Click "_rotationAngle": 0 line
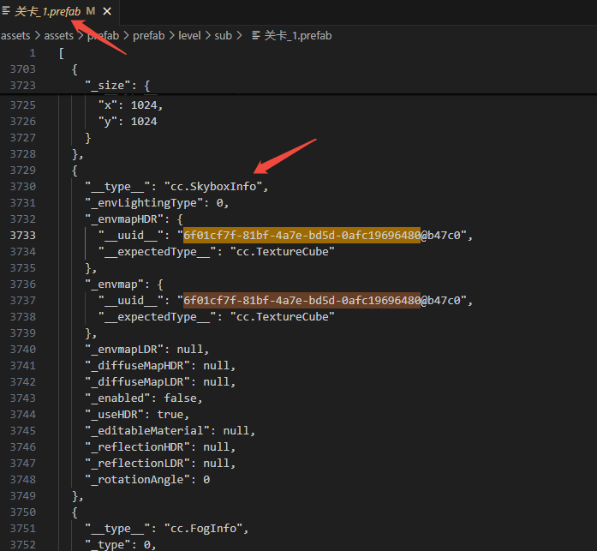This screenshot has width=597, height=551. (147, 480)
